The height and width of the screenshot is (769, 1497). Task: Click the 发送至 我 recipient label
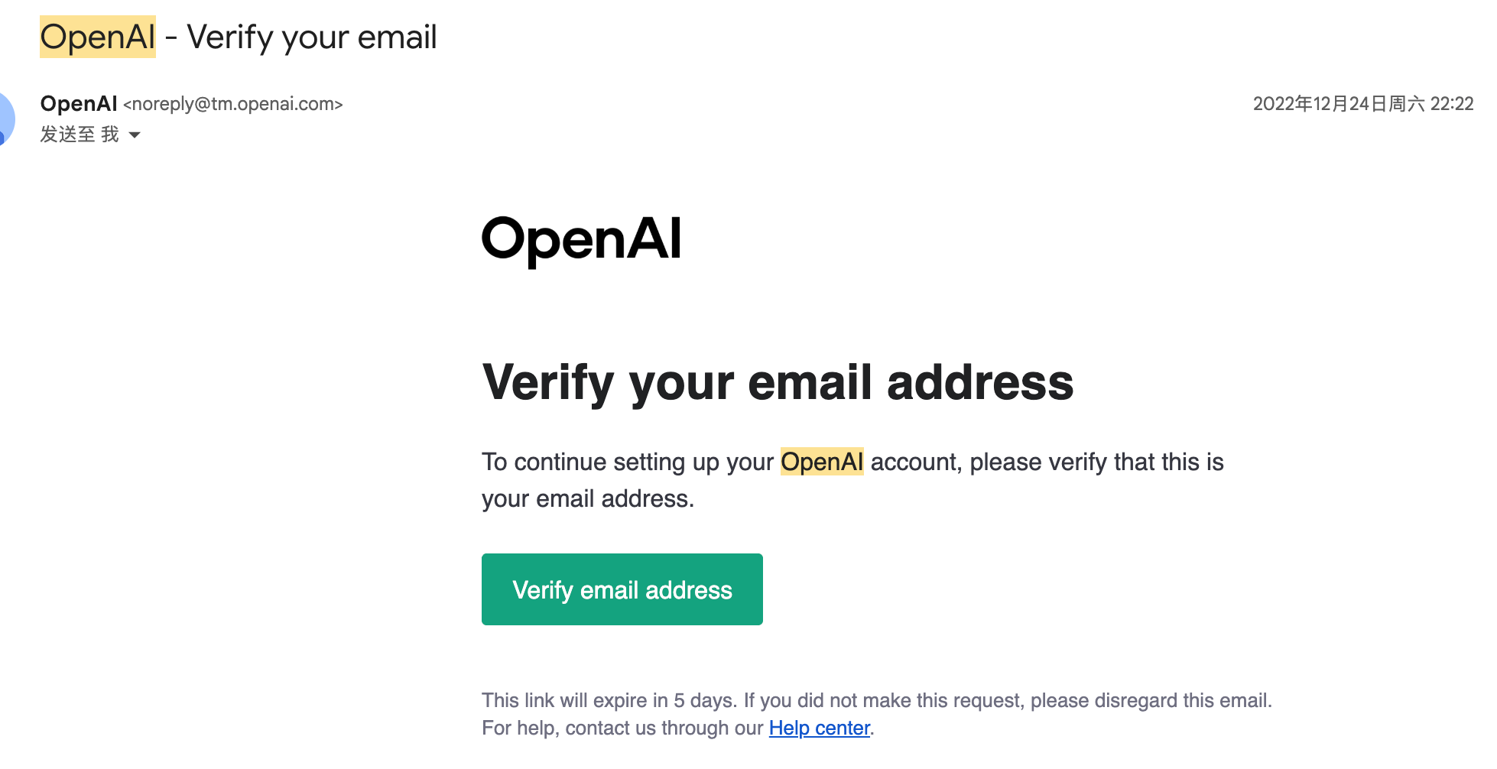click(x=80, y=135)
